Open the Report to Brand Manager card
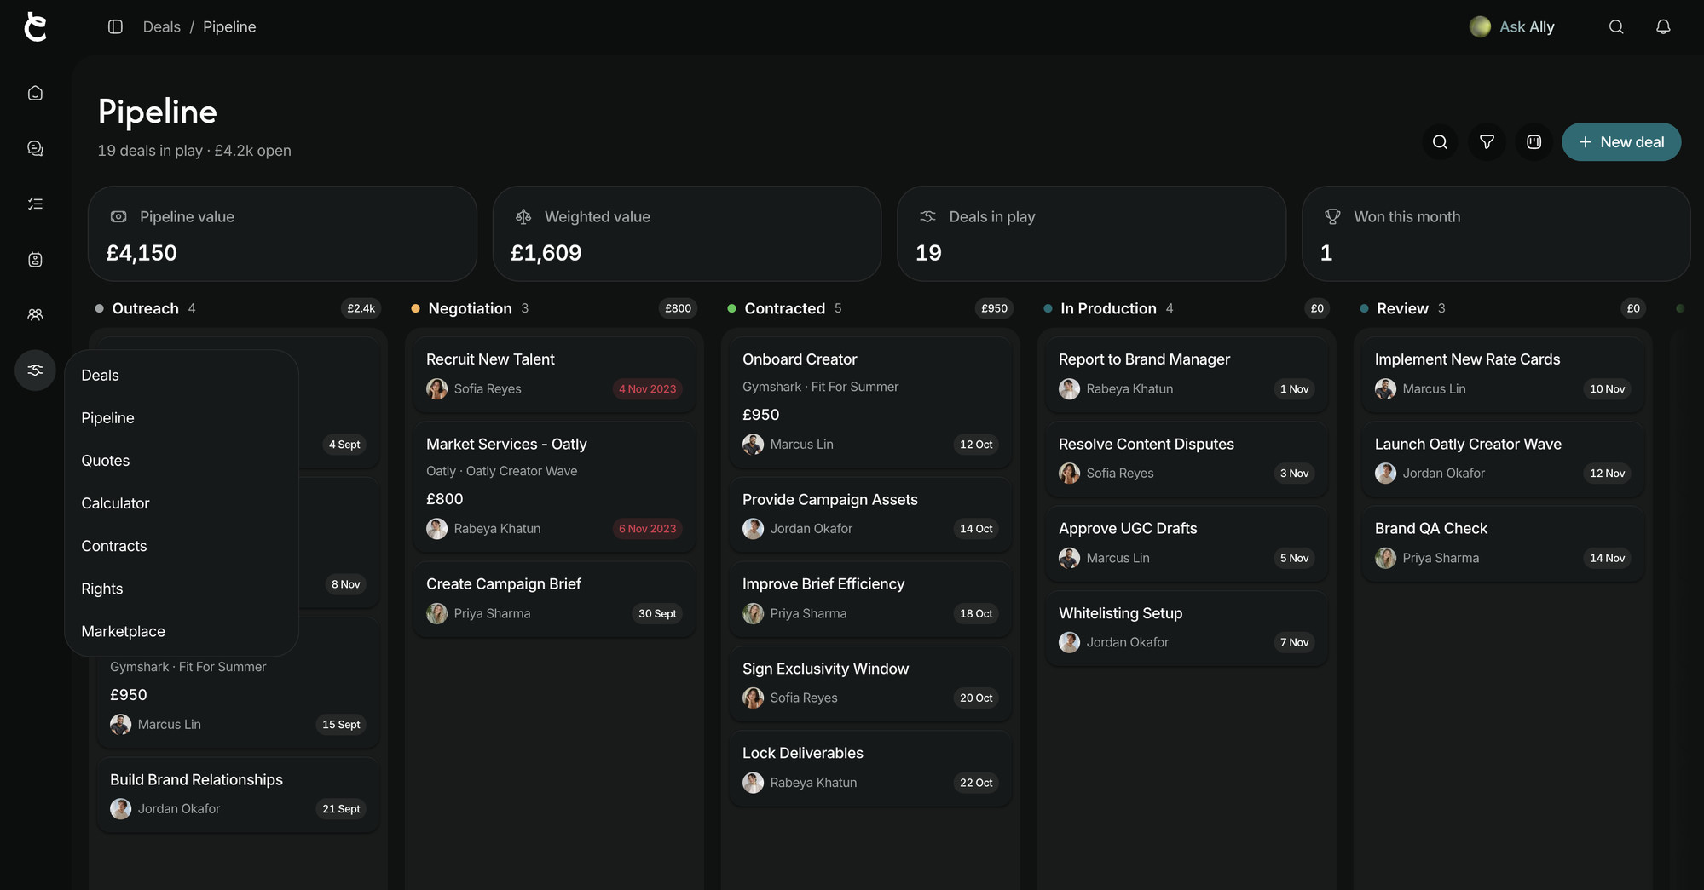 point(1187,375)
